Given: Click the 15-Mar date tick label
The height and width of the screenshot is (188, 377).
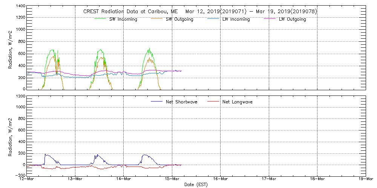Looking at the screenshot, I should [x=172, y=179].
